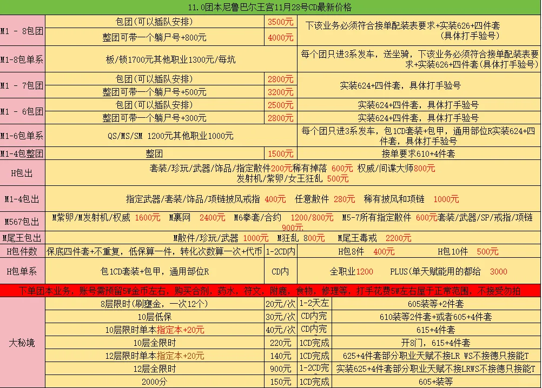
Task: Select '8层限时(刷鎏金,一次12个)' cell
Action: 155,304
